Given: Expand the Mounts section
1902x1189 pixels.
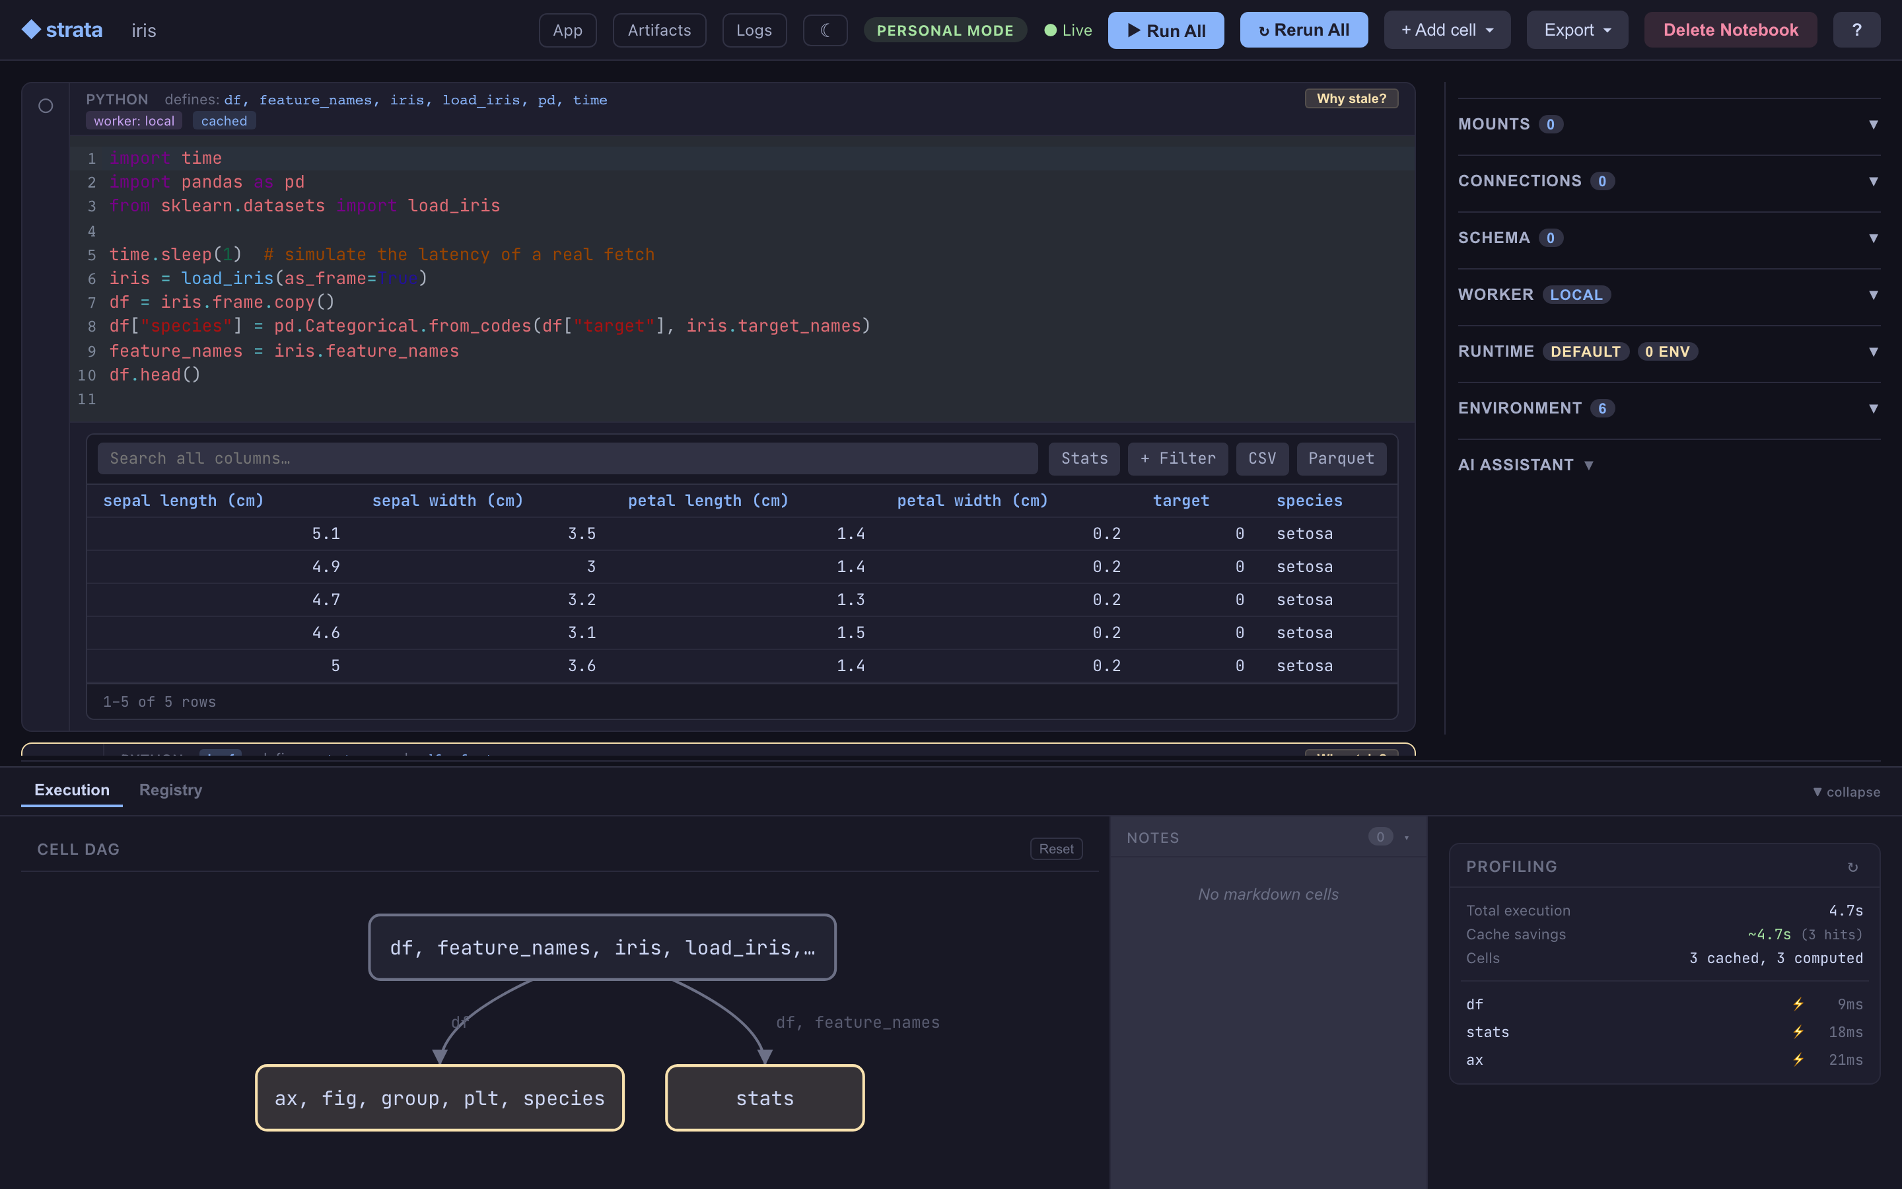Looking at the screenshot, I should pos(1669,124).
